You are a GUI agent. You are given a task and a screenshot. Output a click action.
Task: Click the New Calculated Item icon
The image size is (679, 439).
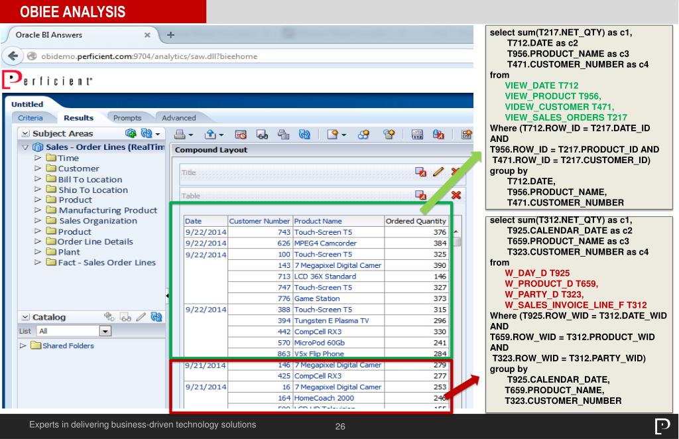point(389,135)
